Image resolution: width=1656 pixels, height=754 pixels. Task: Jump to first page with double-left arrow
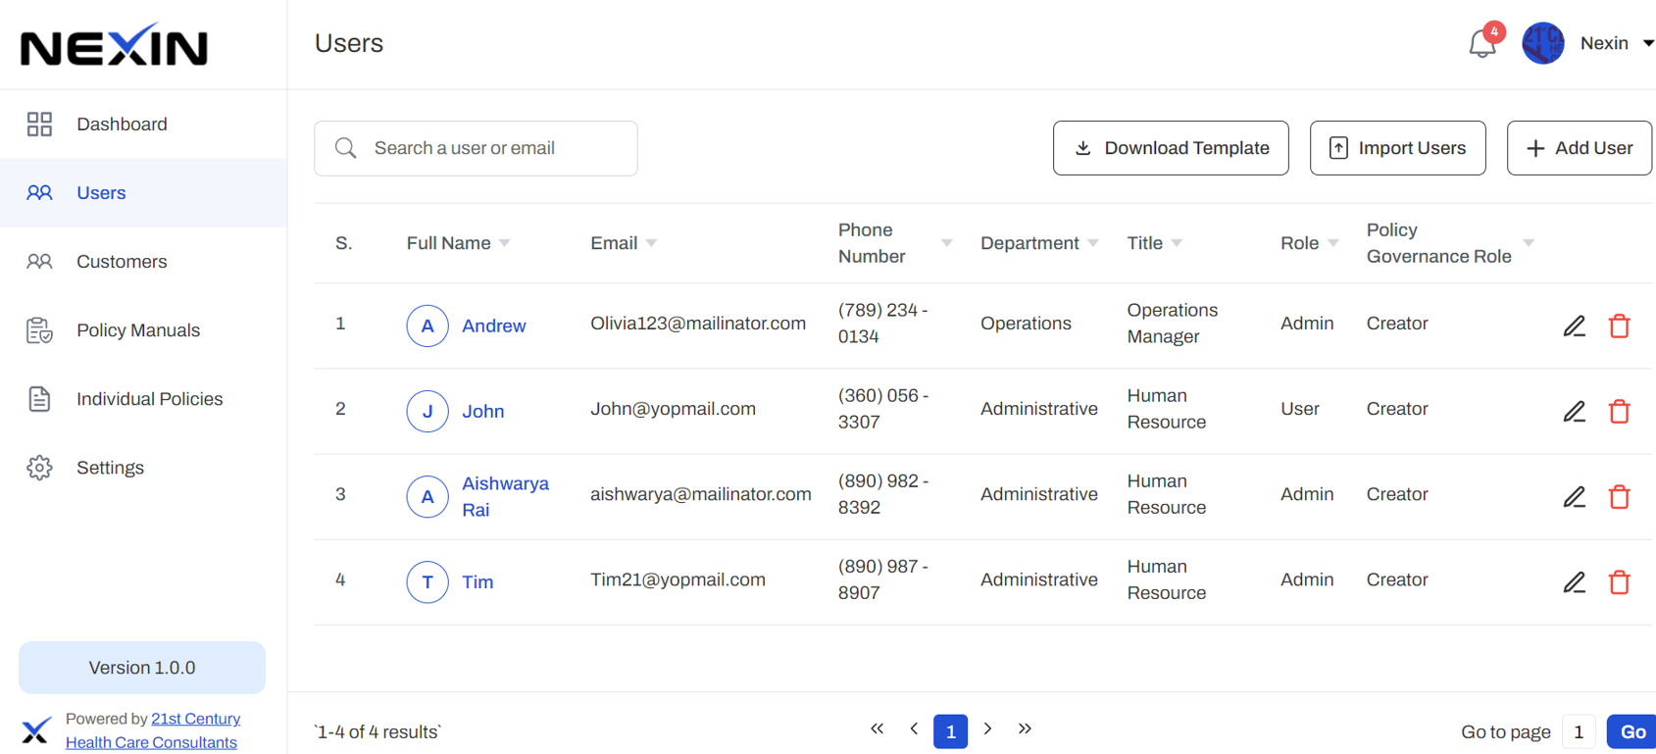877,729
